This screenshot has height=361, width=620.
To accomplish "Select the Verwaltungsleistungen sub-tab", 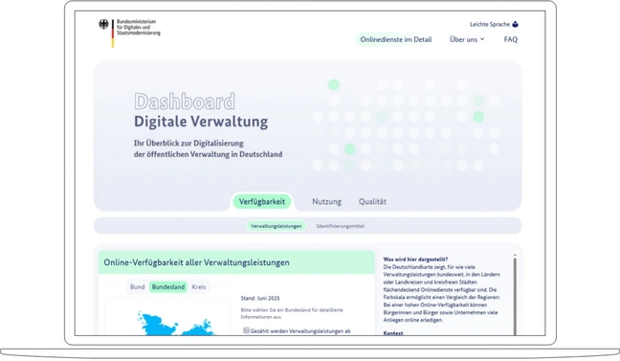I will coord(276,226).
